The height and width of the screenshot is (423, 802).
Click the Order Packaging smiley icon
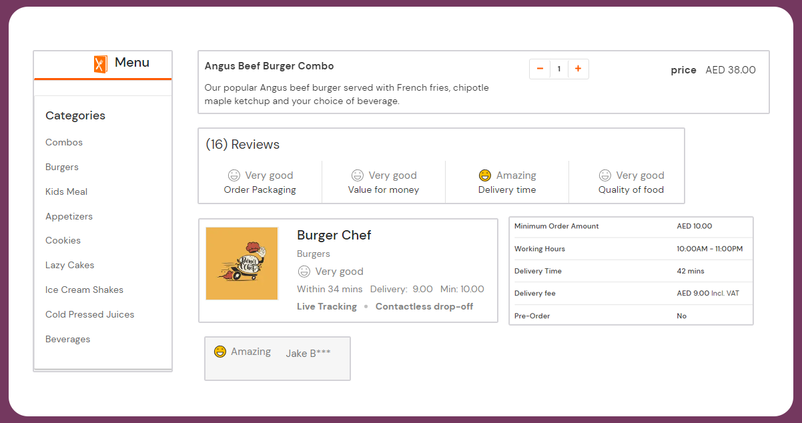coord(234,175)
